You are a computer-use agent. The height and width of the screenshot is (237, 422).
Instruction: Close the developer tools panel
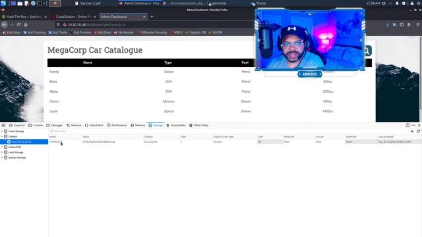coord(419,125)
